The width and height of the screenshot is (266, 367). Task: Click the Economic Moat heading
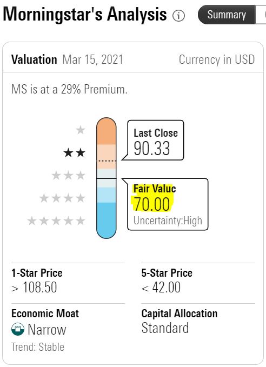pyautogui.click(x=45, y=313)
